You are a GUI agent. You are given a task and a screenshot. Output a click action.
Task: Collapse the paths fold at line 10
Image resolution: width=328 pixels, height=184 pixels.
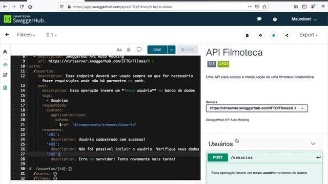[27, 66]
